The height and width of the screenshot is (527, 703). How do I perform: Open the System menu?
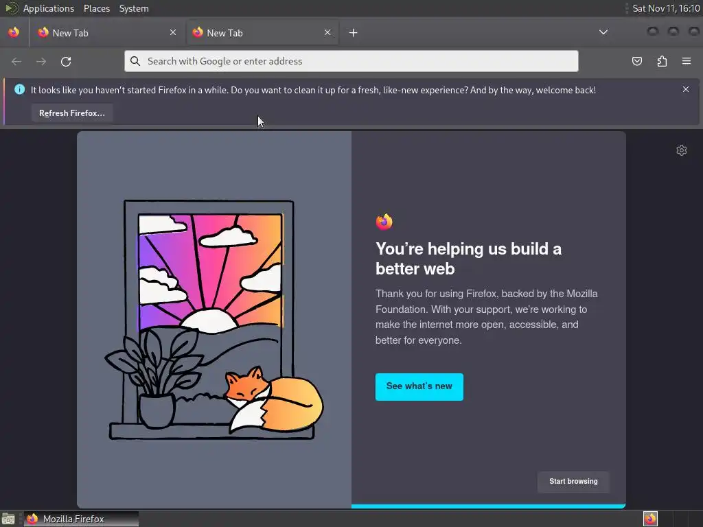pos(134,8)
